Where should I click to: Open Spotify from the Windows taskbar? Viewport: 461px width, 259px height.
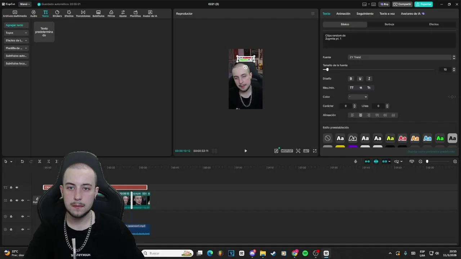tap(305, 253)
